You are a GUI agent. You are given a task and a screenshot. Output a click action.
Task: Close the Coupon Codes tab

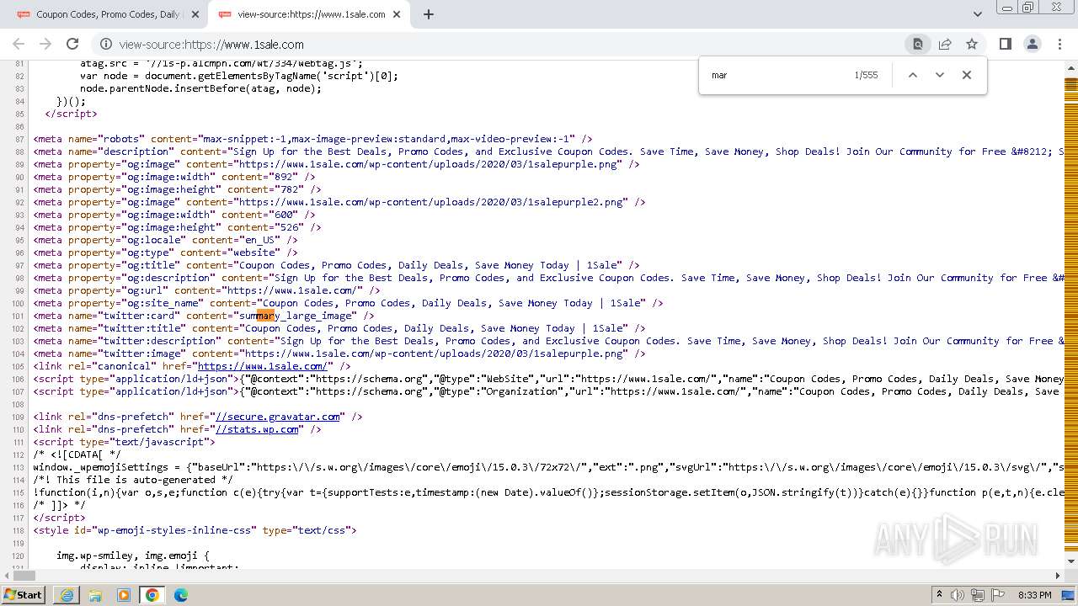[195, 14]
